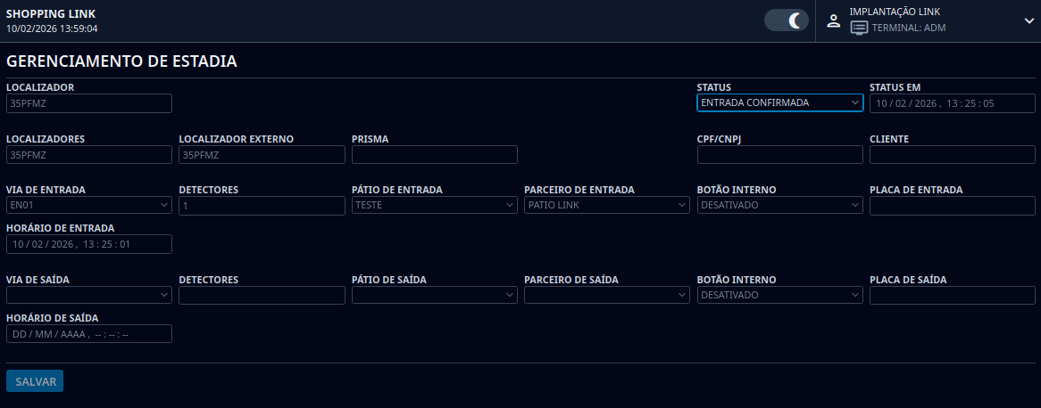Click the Horário de Saída date field
Viewport: 1041px width, 408px height.
click(x=88, y=334)
